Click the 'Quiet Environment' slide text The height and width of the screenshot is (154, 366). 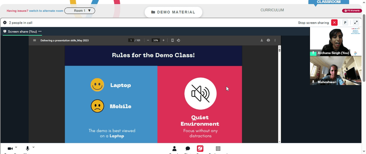[x=200, y=120]
